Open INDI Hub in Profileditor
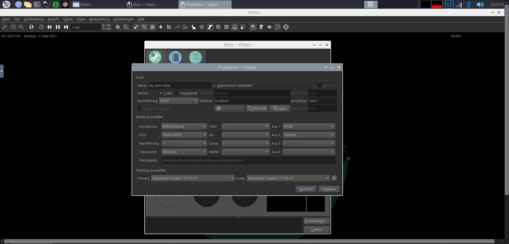 257,108
